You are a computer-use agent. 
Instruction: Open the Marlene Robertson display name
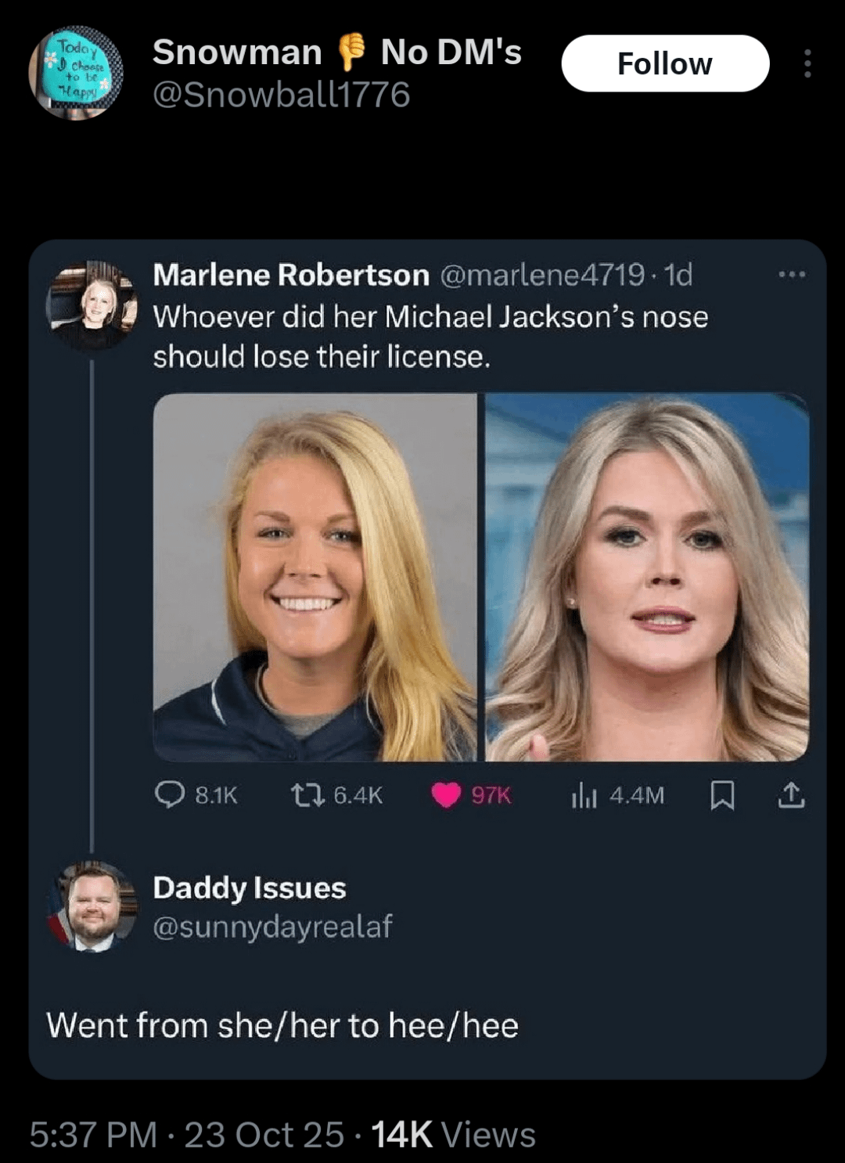(x=291, y=275)
